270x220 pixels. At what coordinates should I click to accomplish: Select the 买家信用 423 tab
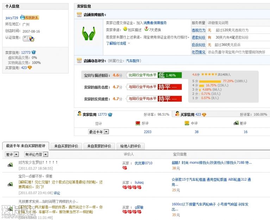(x=221, y=114)
